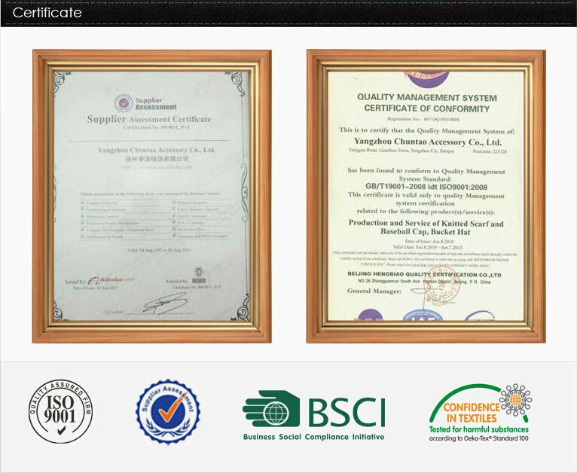Click the Confidence in Textiles Oeko-Tex logo
This screenshot has width=577, height=473.
click(x=480, y=412)
